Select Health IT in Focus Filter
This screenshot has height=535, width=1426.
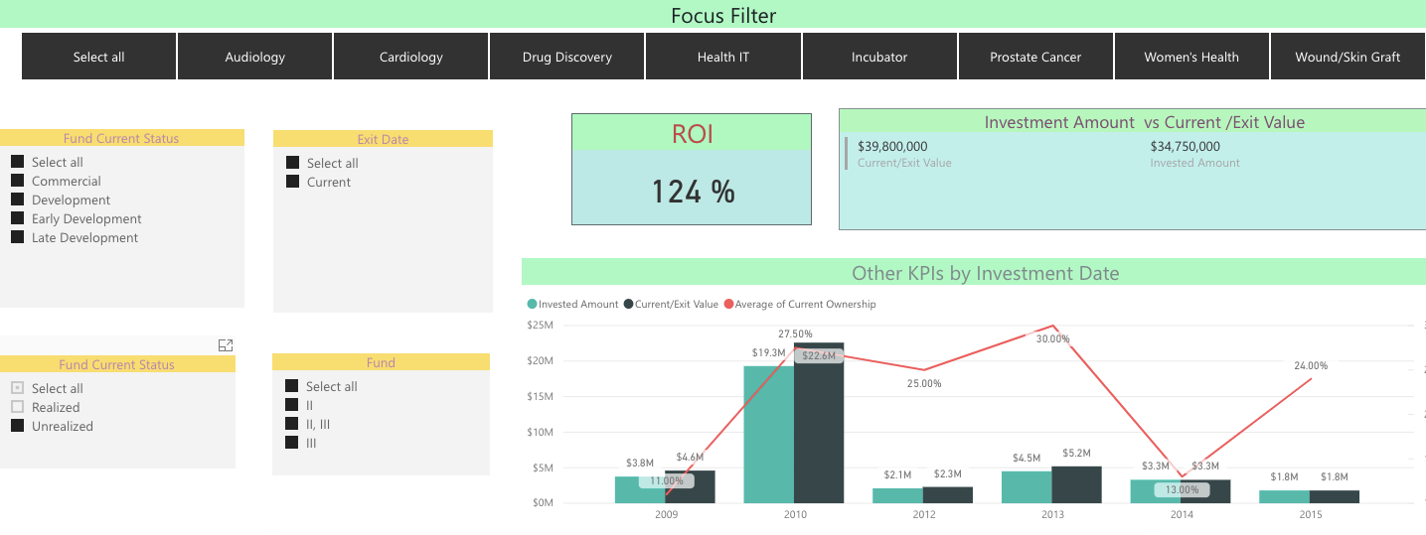pos(723,57)
